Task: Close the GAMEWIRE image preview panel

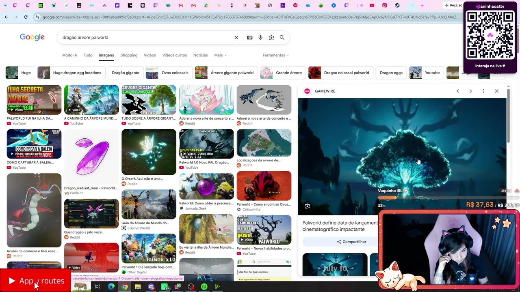Action: click(496, 91)
